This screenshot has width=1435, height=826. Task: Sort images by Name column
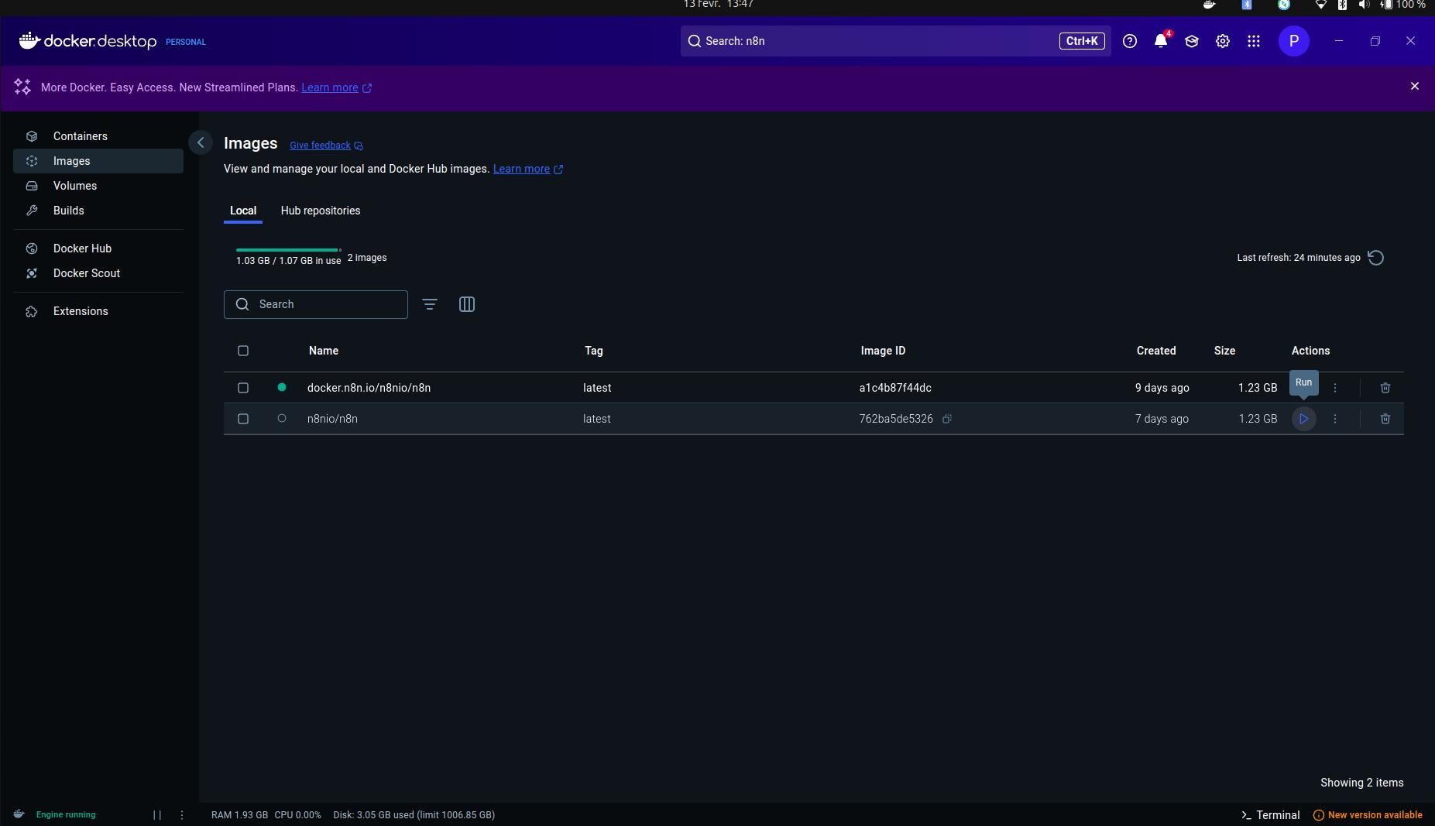click(x=324, y=351)
